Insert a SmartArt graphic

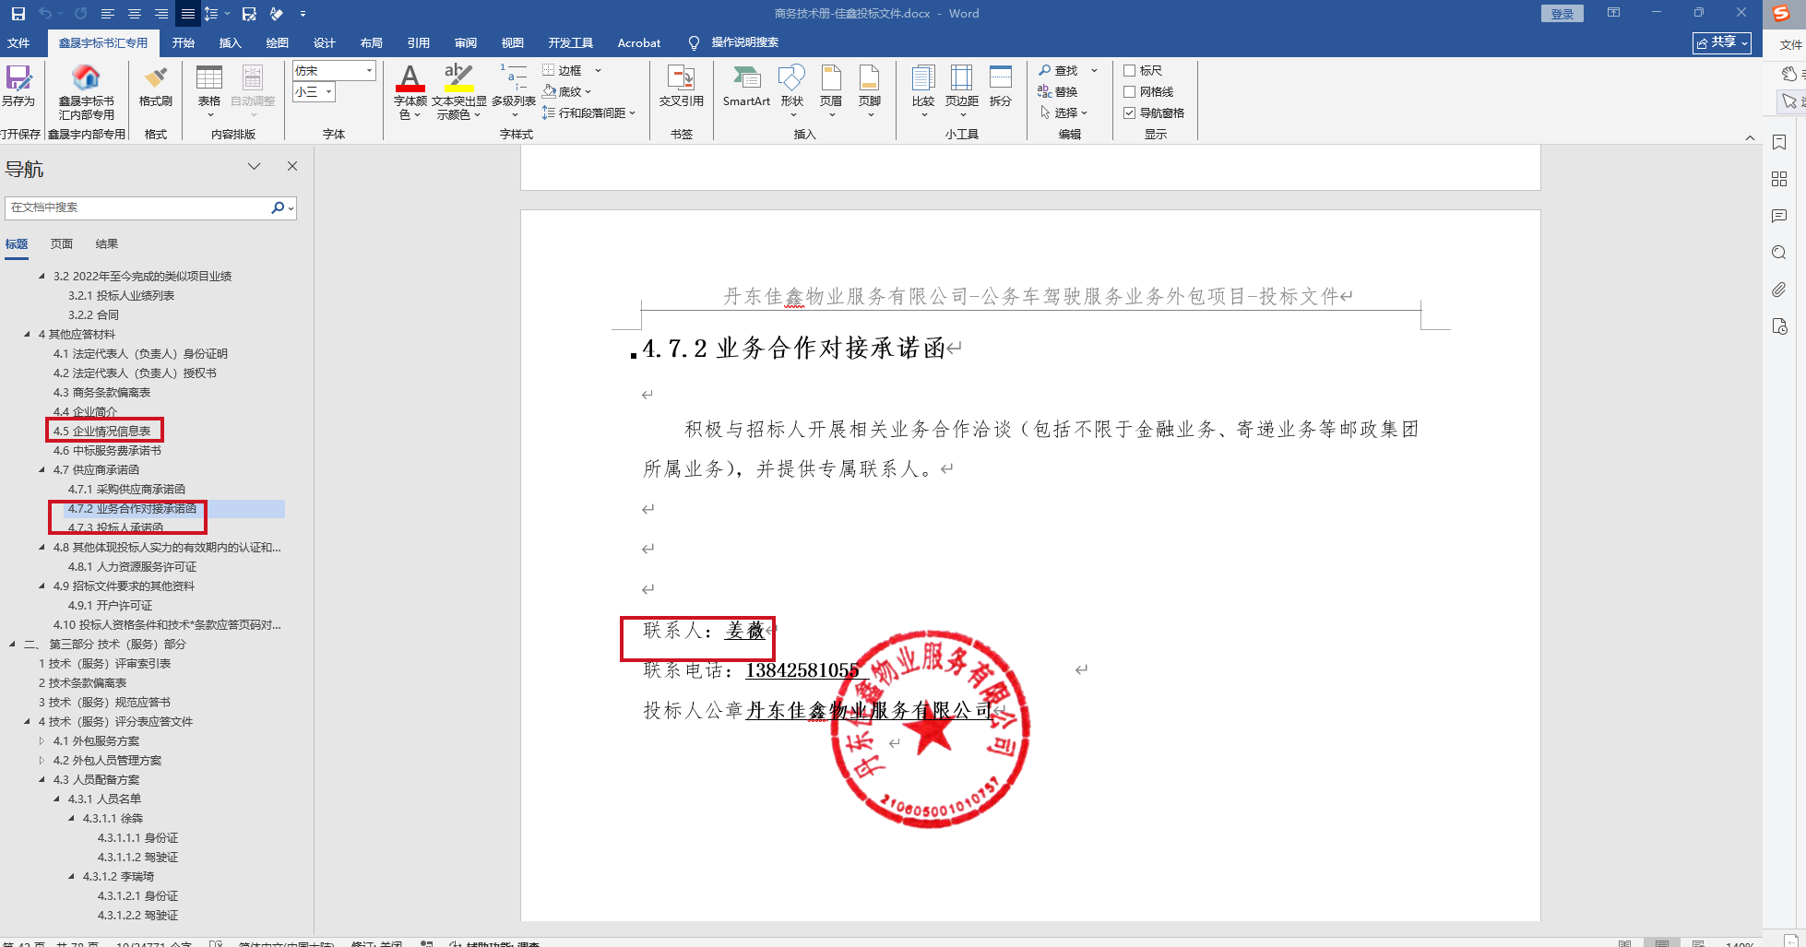coord(746,86)
